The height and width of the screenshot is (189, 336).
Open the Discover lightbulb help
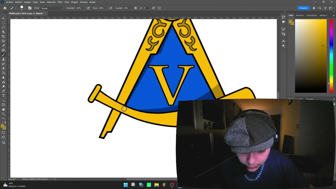(x=325, y=8)
